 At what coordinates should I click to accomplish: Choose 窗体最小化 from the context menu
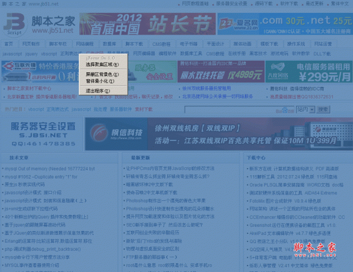pos(103,81)
